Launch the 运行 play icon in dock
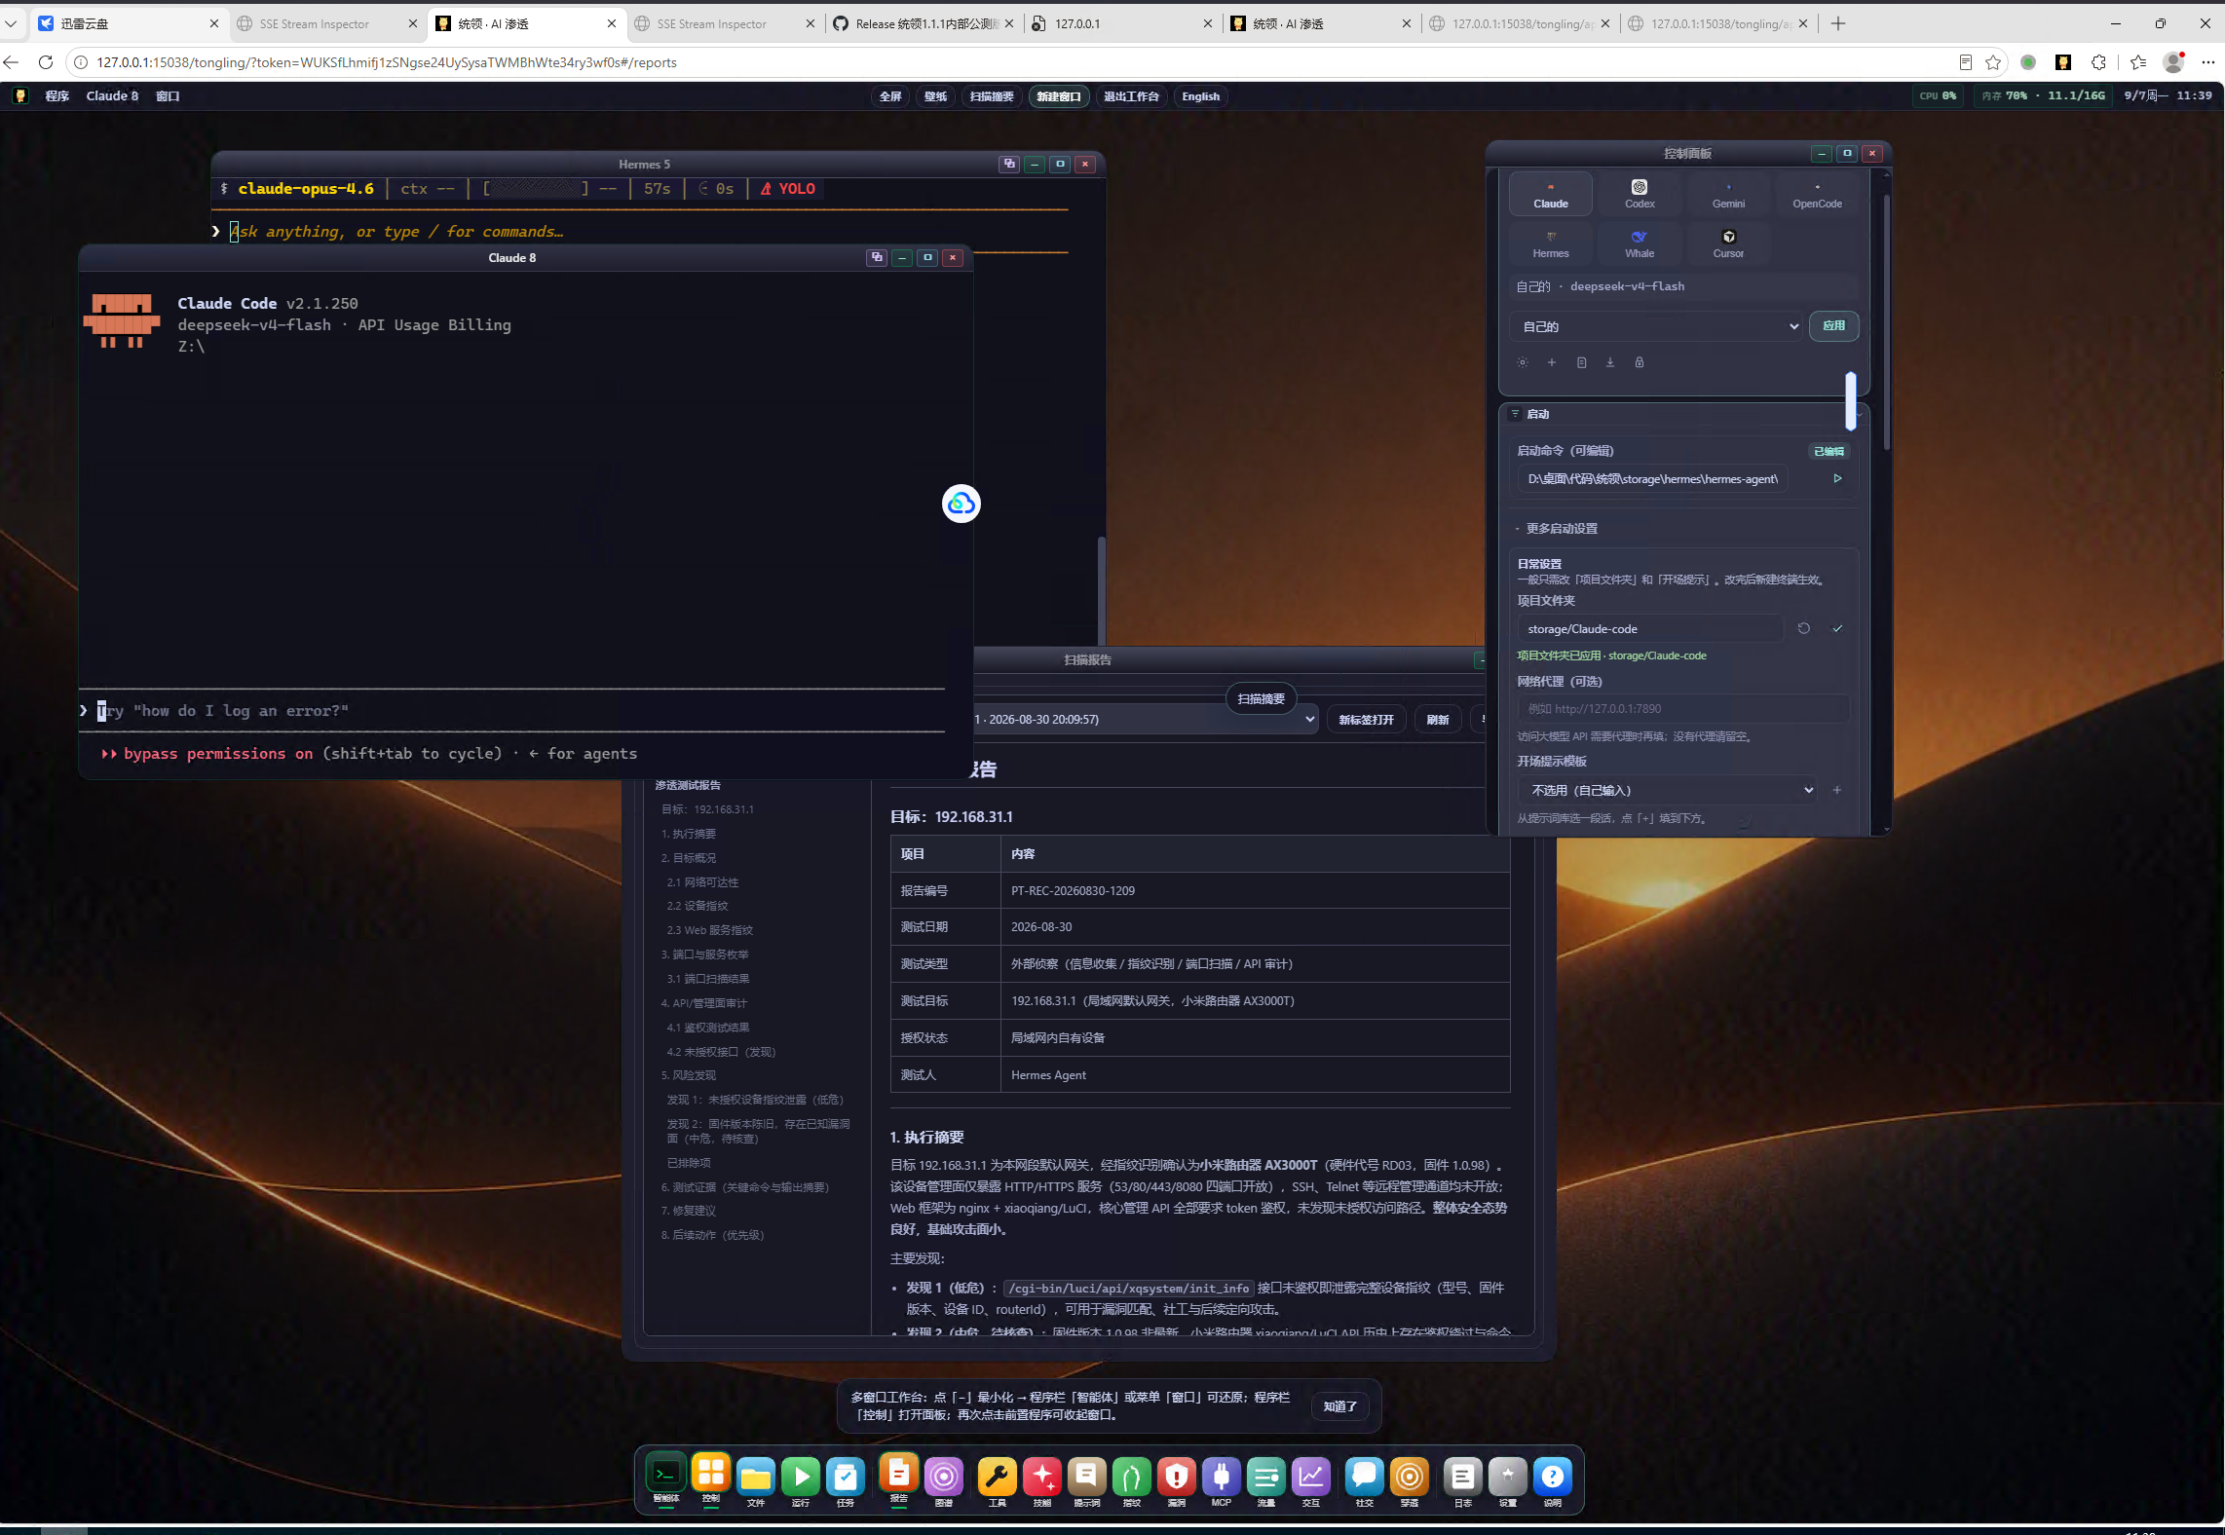 tap(801, 1478)
